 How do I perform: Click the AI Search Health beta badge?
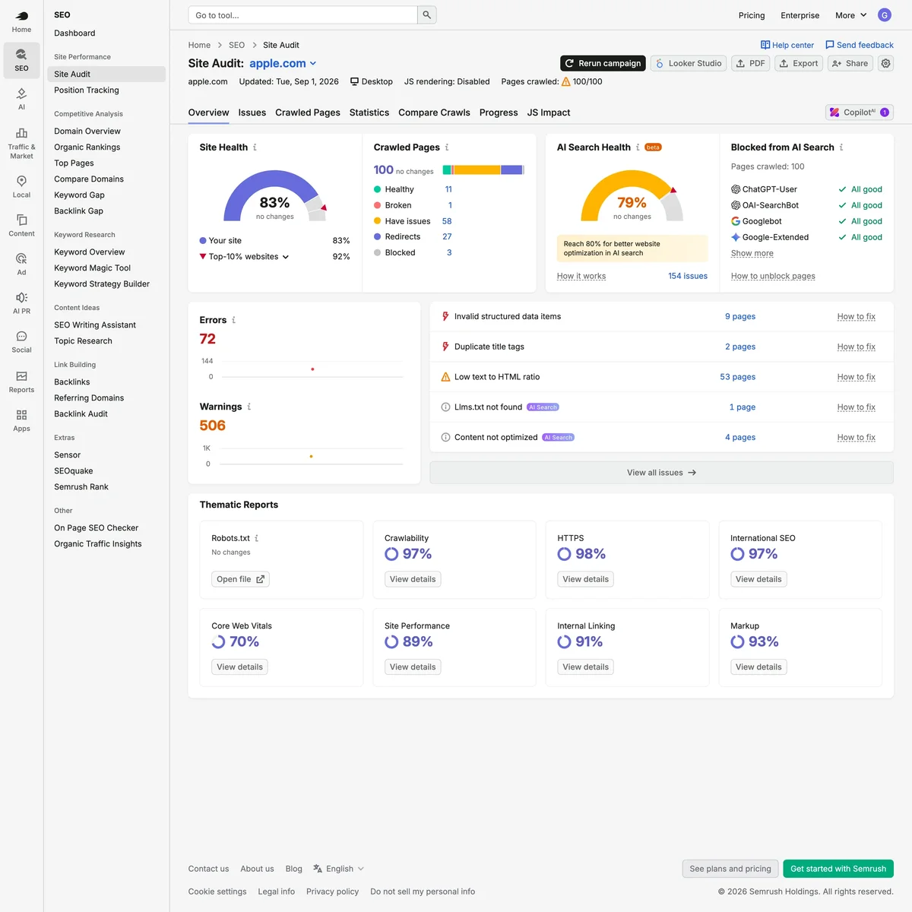653,147
